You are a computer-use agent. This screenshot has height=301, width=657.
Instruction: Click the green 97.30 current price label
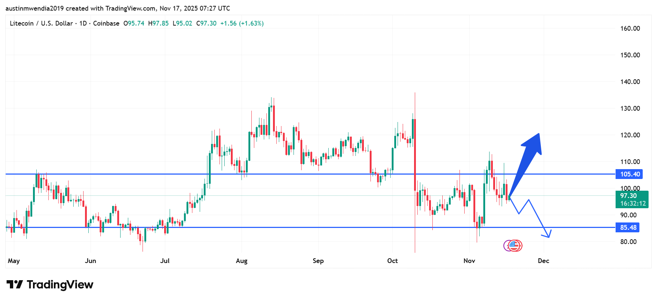[632, 199]
